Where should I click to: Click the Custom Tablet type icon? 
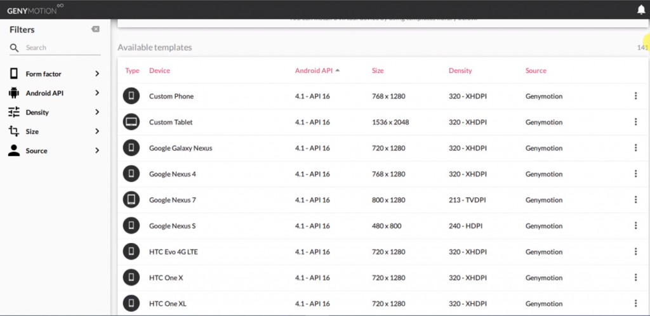[x=131, y=122]
